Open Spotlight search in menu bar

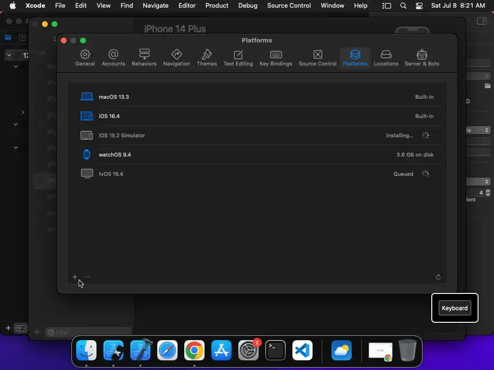[403, 6]
